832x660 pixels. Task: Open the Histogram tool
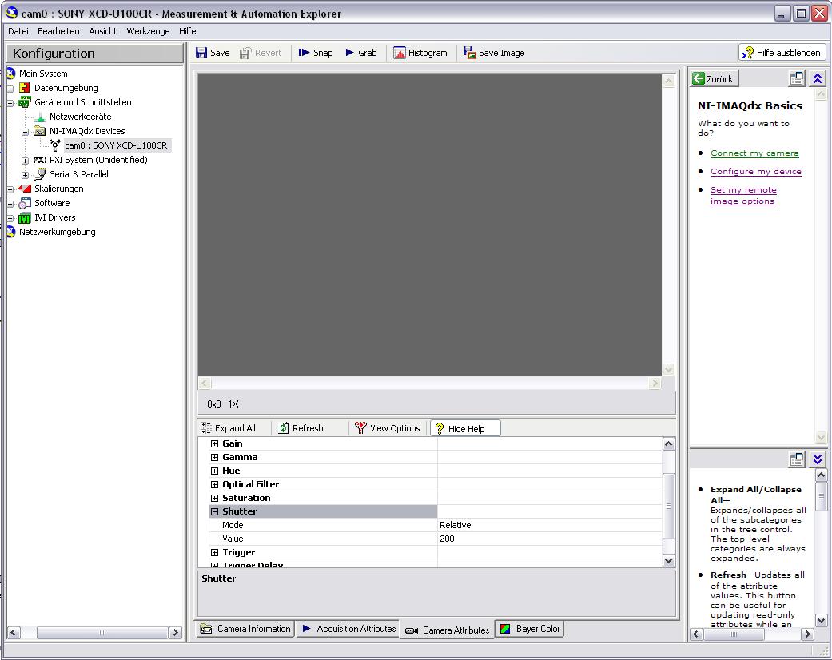click(420, 53)
